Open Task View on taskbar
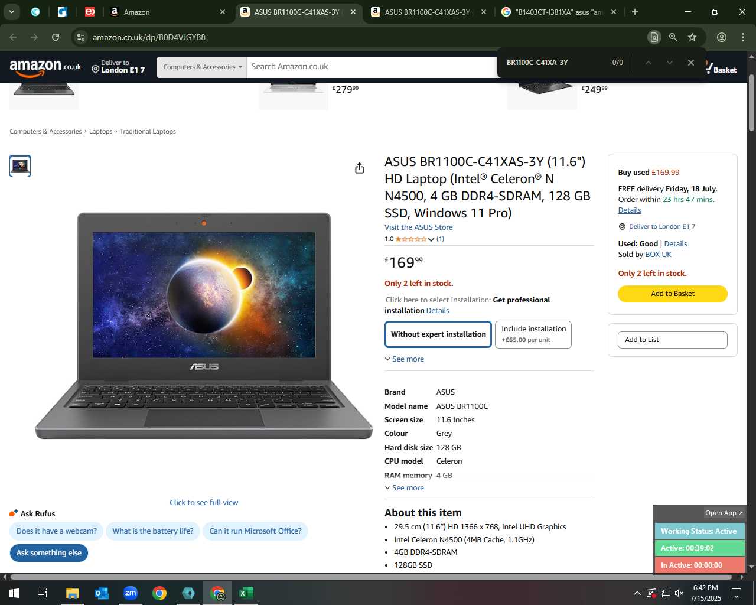 click(43, 593)
